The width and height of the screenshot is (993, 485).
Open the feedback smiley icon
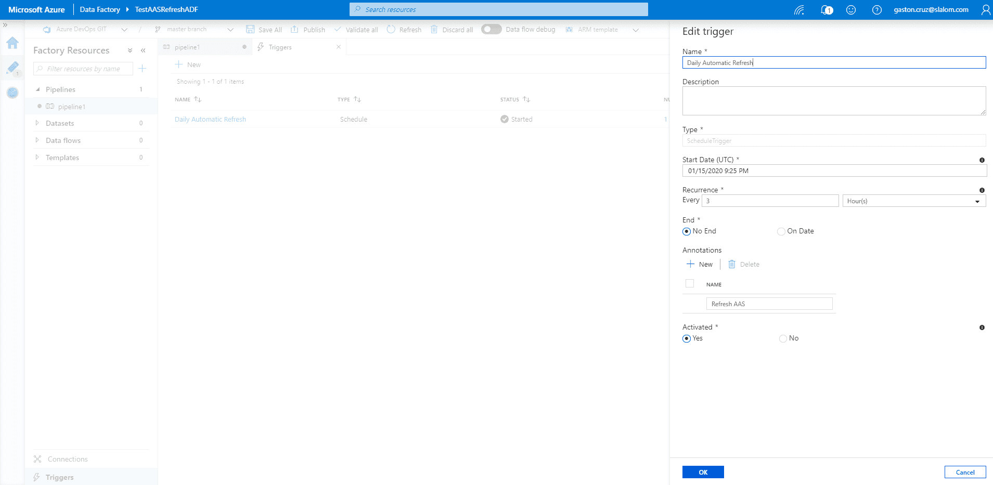(851, 10)
